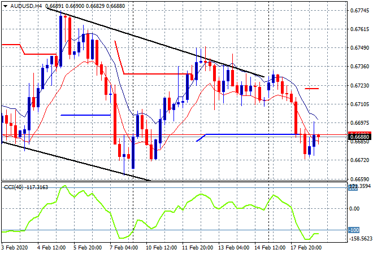
Task: Click the 14 Feb 12:00 time label
Action: 270,248
